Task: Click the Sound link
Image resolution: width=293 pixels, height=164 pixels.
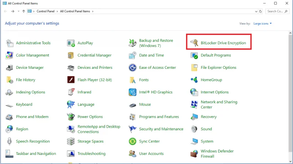Action: point(206,129)
